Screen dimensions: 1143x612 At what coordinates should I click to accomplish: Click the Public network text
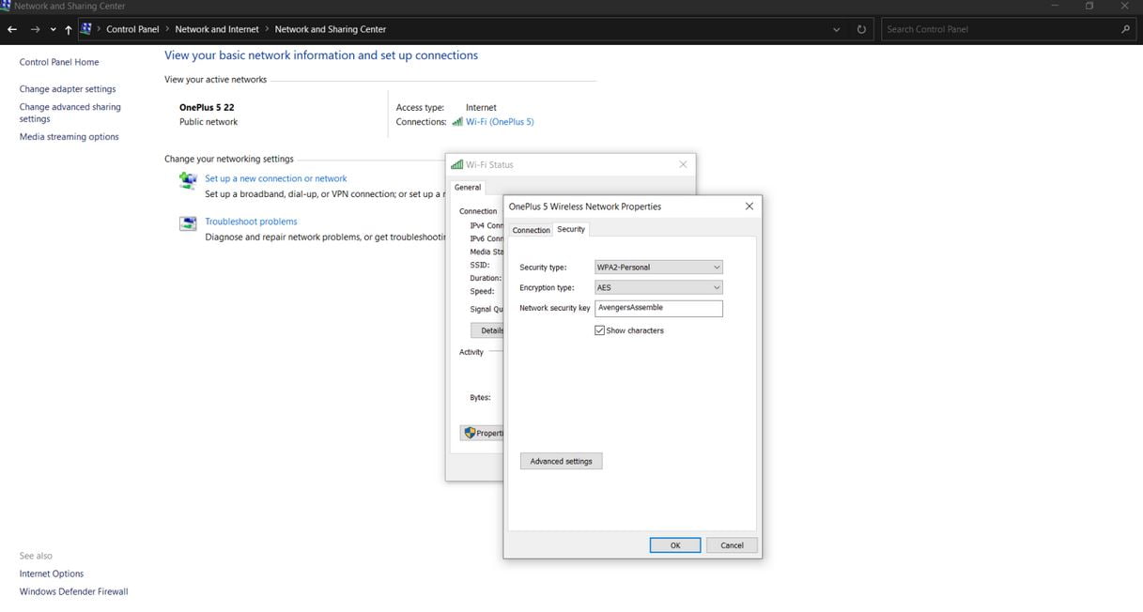(x=209, y=122)
